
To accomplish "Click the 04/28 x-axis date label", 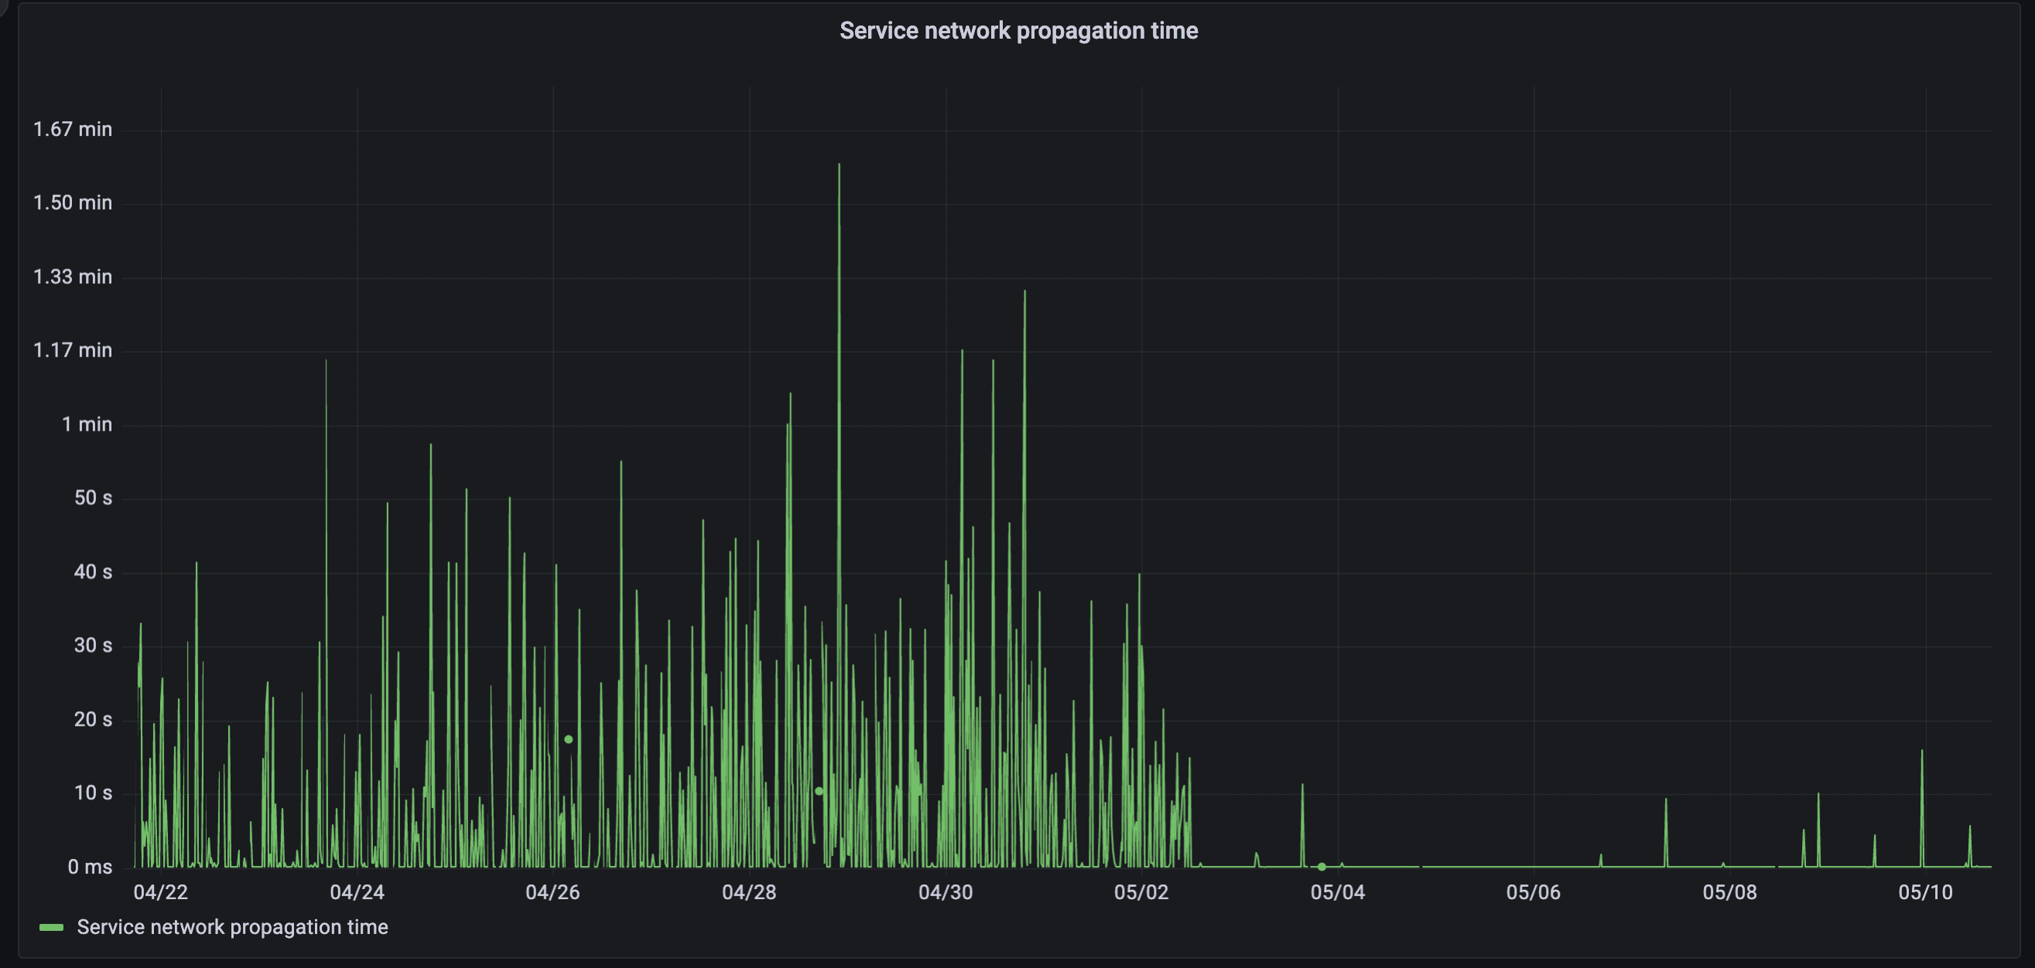I will pos(749,892).
